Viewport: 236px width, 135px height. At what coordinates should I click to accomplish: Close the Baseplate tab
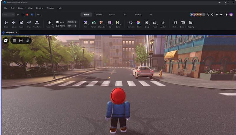(17, 33)
